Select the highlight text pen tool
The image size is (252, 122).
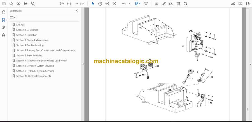pyautogui.click(x=164, y=4)
